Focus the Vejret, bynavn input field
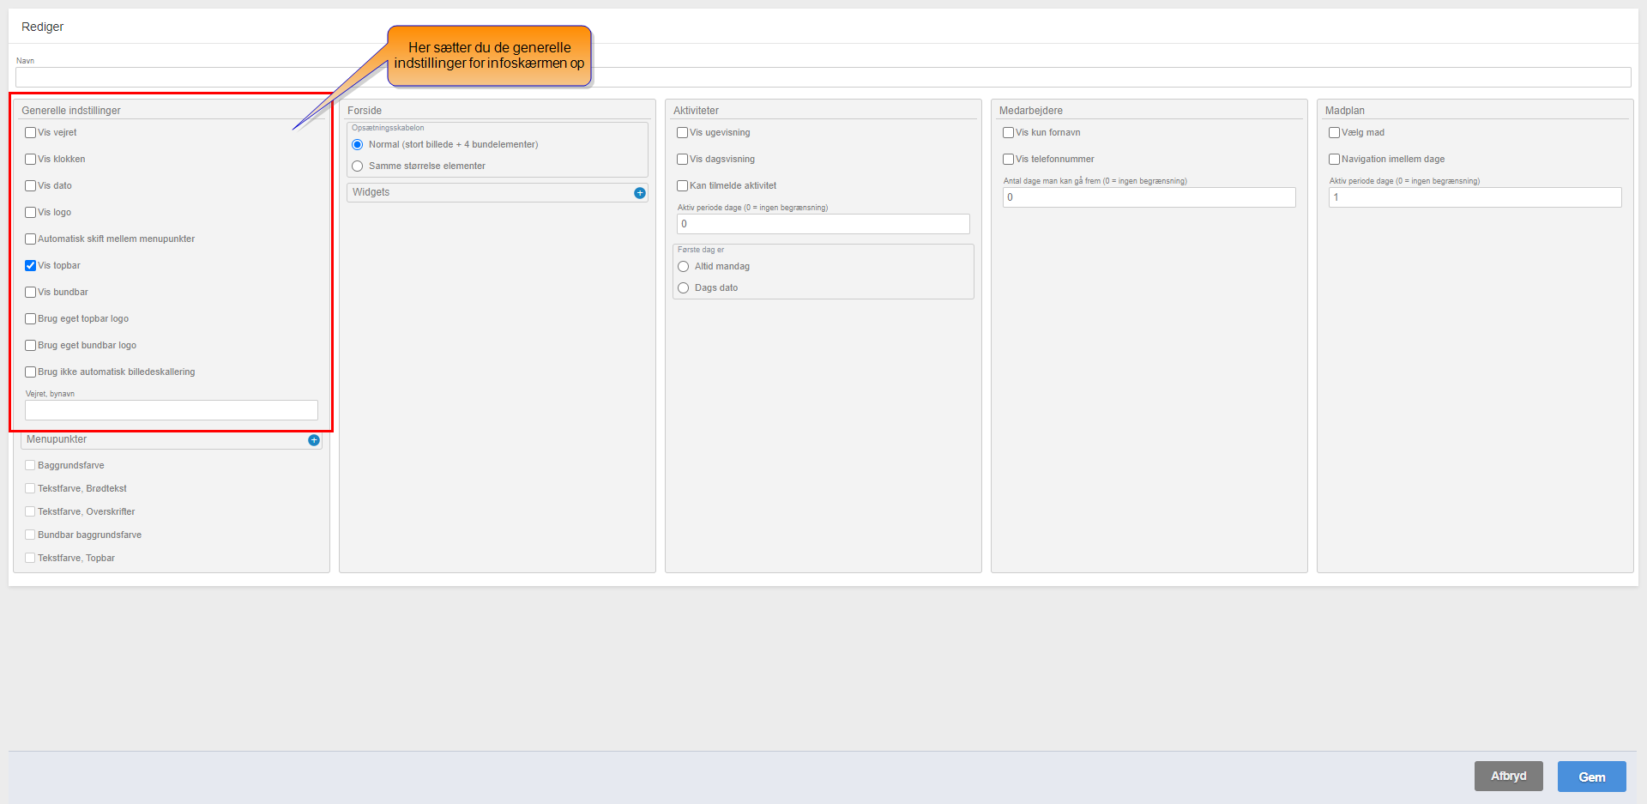 (172, 410)
